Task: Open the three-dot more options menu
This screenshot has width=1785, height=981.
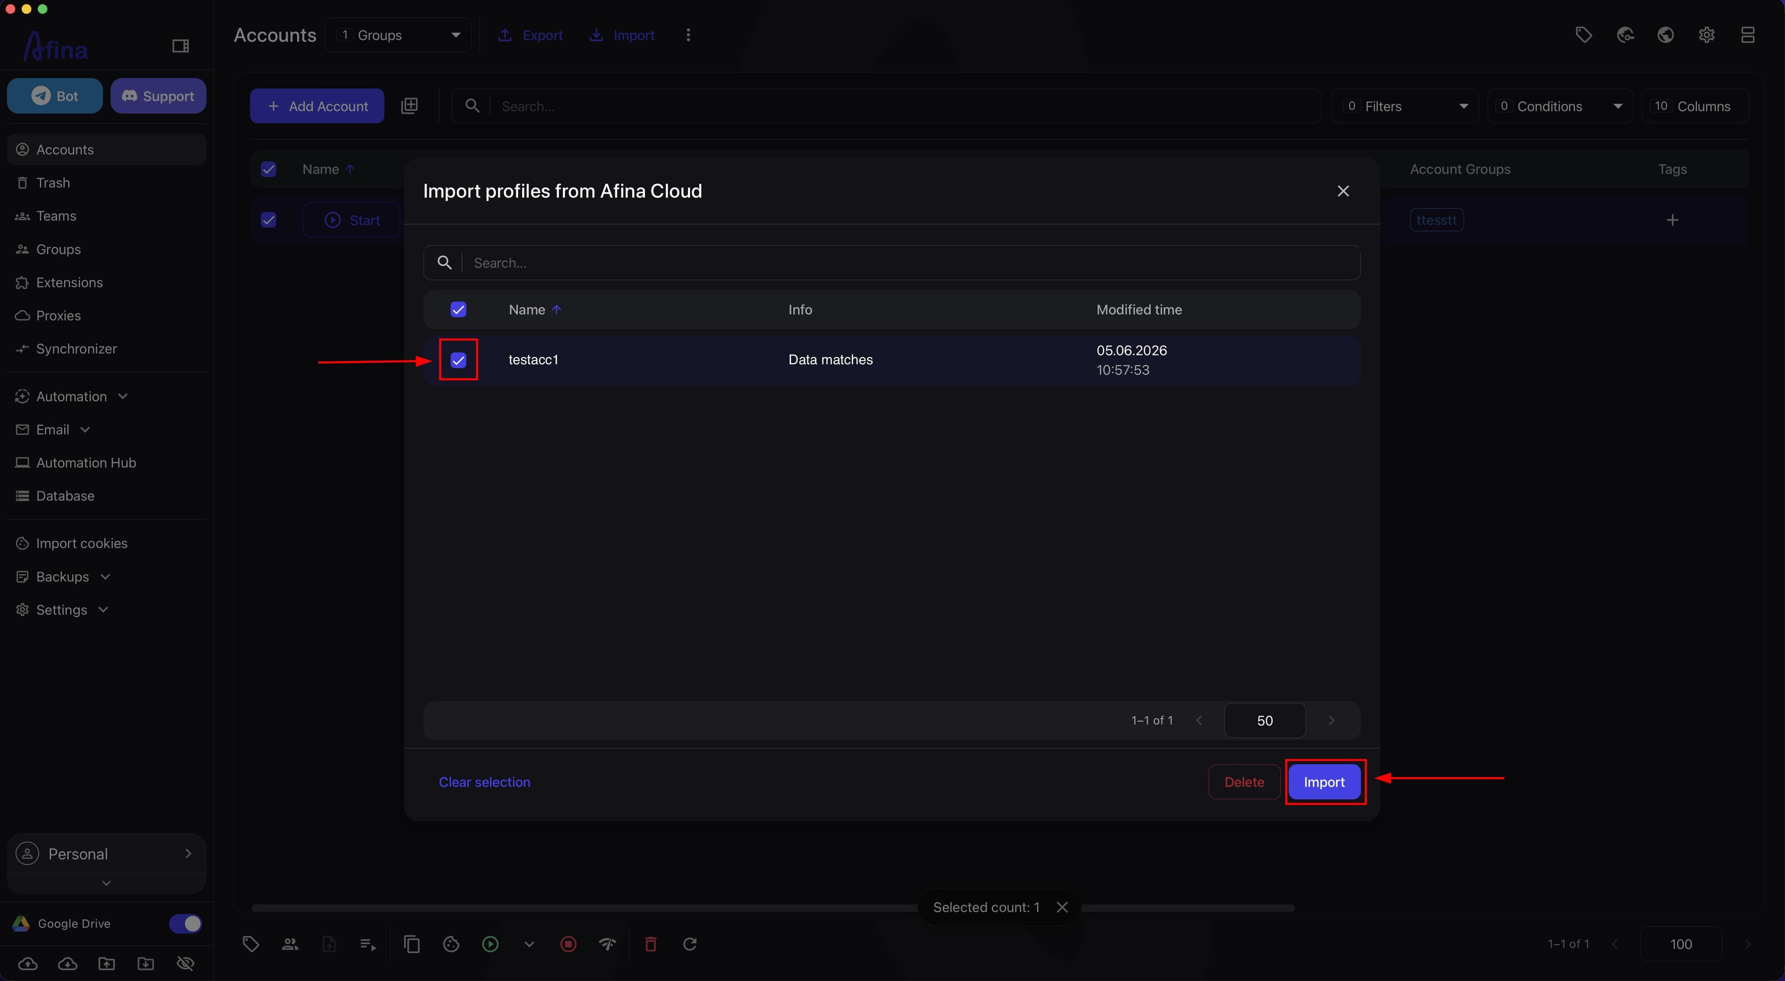Action: [688, 35]
